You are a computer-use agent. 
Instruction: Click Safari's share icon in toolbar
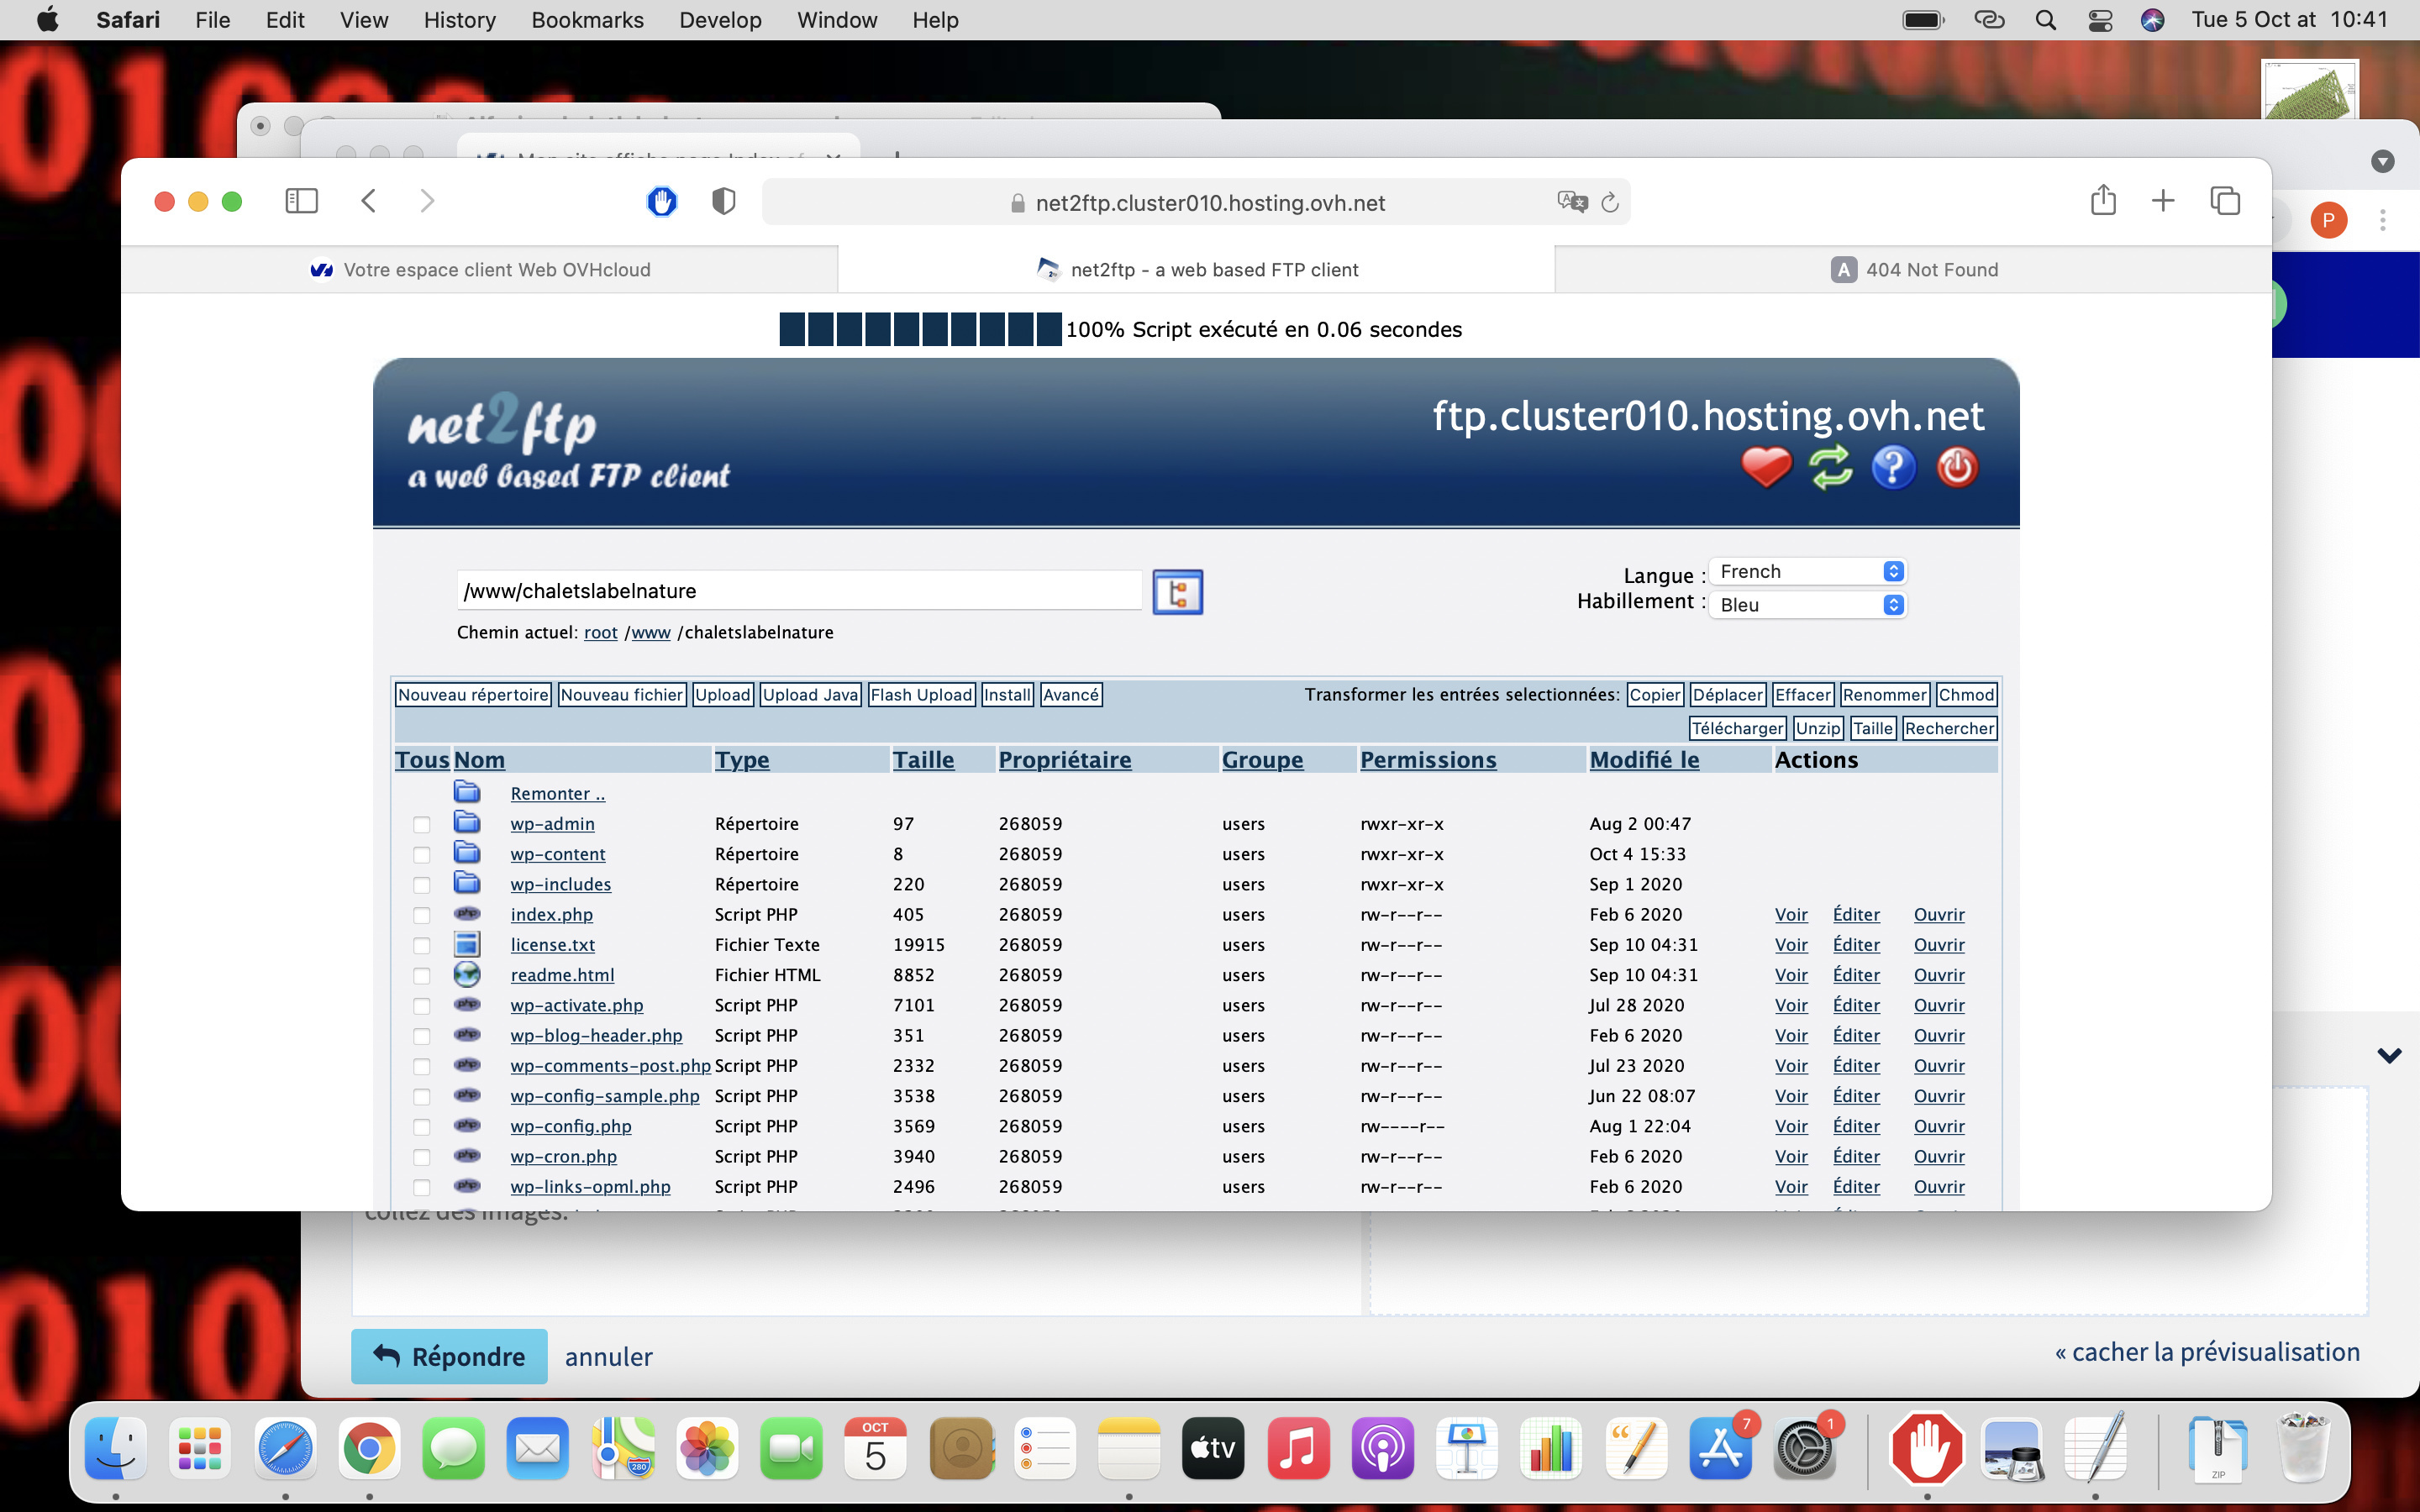pos(2103,201)
